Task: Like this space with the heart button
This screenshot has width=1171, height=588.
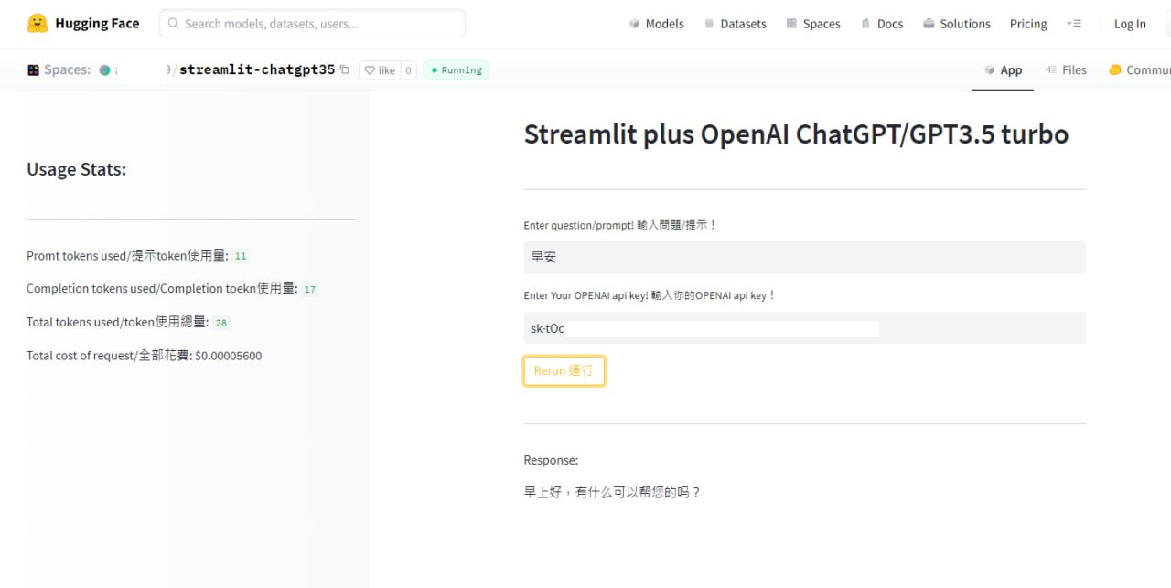Action: pyautogui.click(x=379, y=70)
